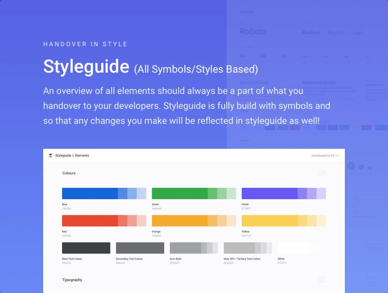Click the Colours section heading
Screen dimensions: 388x293
tap(69, 173)
